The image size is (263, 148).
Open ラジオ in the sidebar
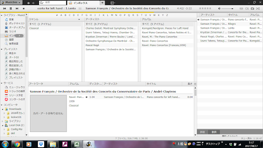point(11,31)
